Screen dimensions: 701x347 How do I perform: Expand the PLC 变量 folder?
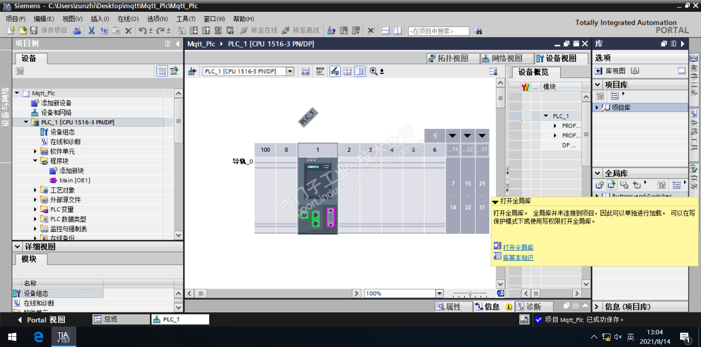pos(35,209)
